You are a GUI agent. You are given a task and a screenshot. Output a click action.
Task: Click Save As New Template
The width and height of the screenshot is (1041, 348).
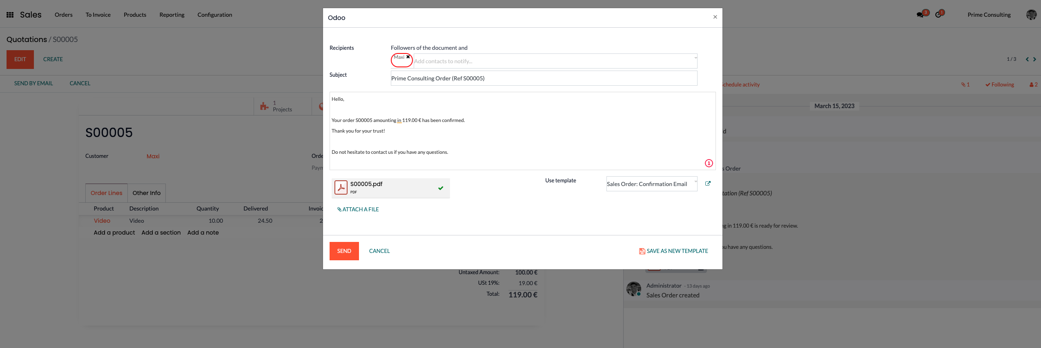[x=673, y=251]
